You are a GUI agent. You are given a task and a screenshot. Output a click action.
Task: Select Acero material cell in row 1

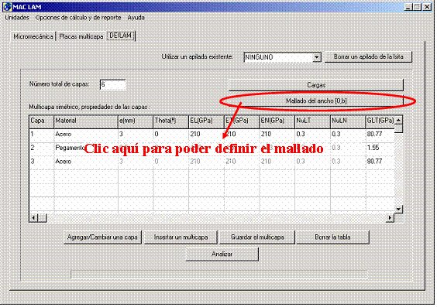click(85, 135)
